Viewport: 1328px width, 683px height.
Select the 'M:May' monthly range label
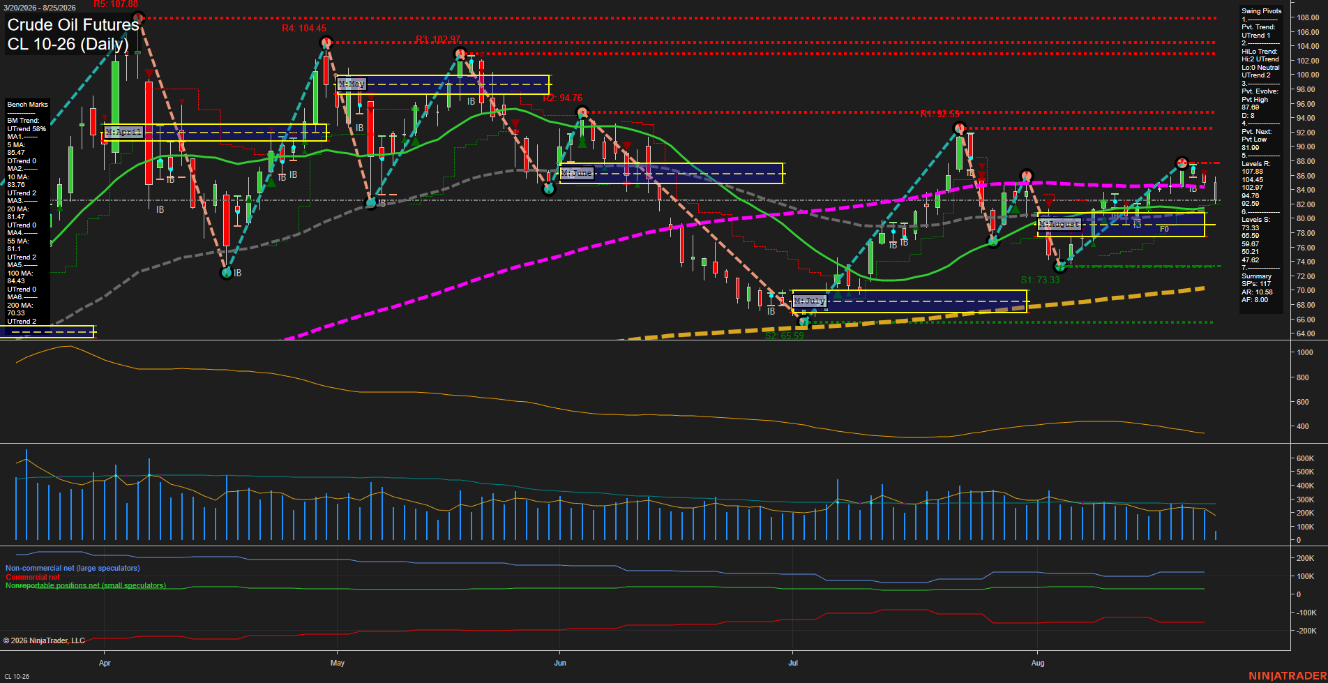(x=352, y=84)
